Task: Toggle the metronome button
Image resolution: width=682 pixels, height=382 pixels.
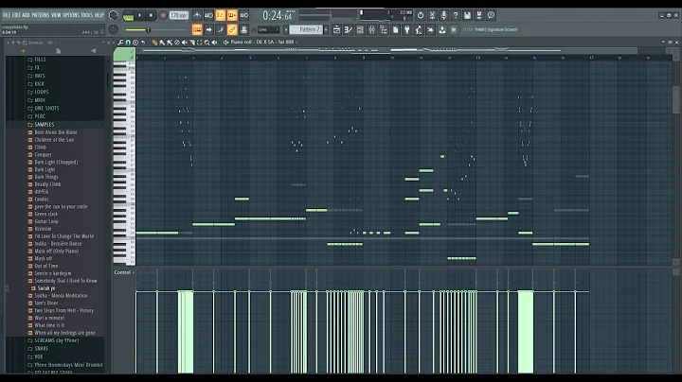Action: point(197,15)
